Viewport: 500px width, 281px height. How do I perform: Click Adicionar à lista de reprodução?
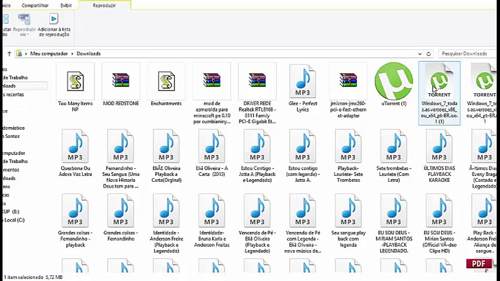click(x=54, y=25)
